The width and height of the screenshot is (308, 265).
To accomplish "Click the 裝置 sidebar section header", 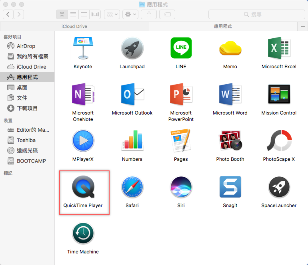I will pyautogui.click(x=8, y=121).
